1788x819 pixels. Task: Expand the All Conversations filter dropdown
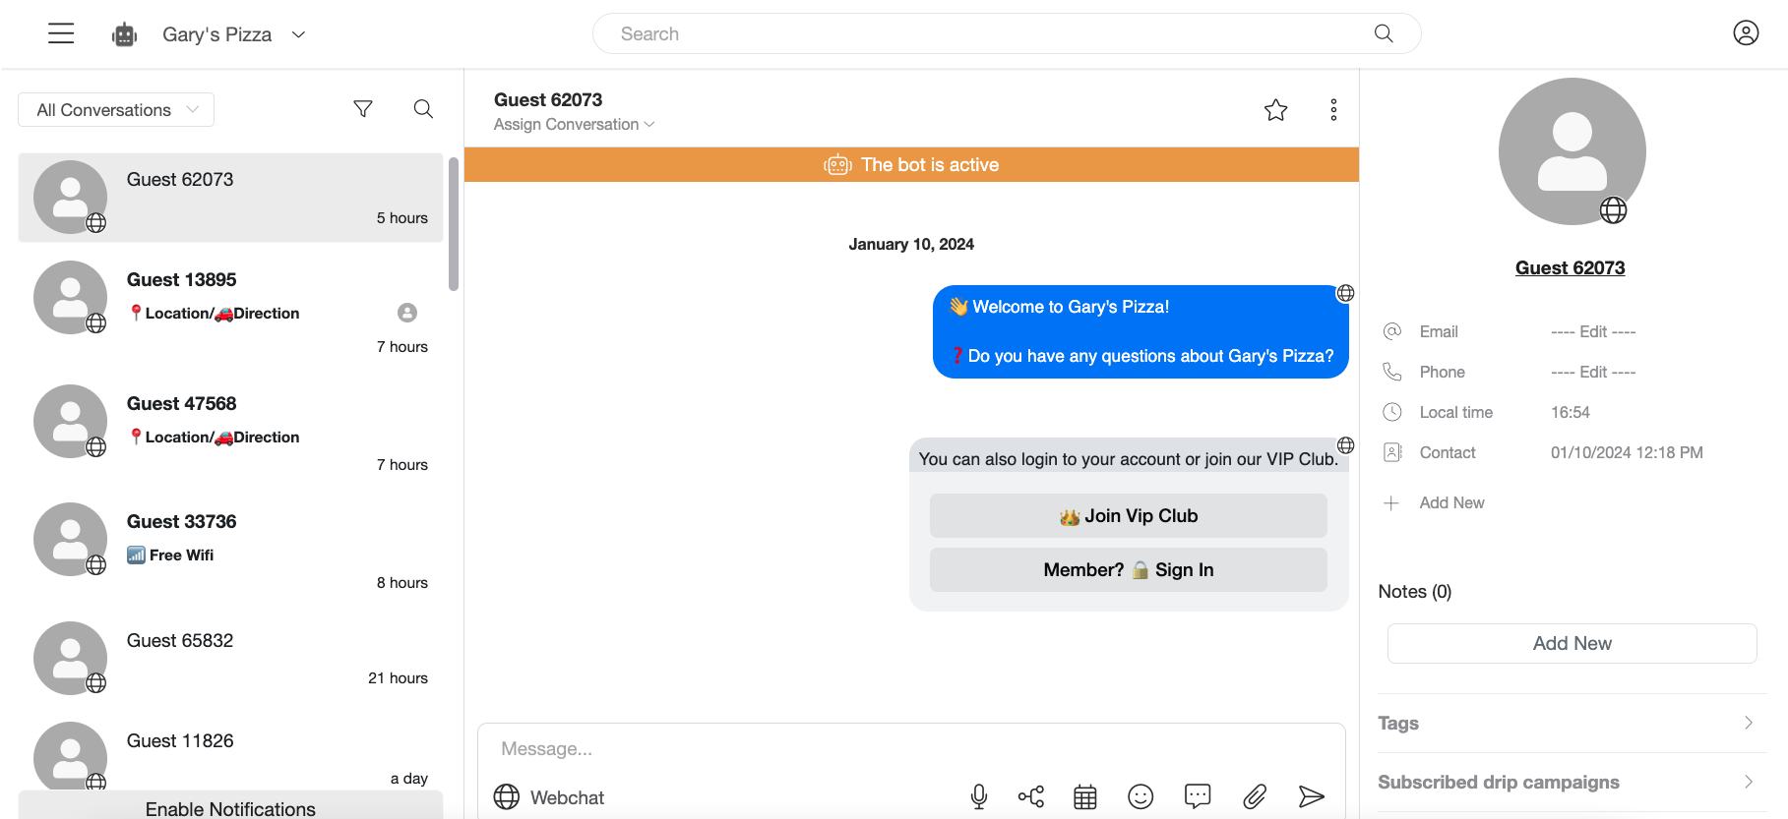116,109
